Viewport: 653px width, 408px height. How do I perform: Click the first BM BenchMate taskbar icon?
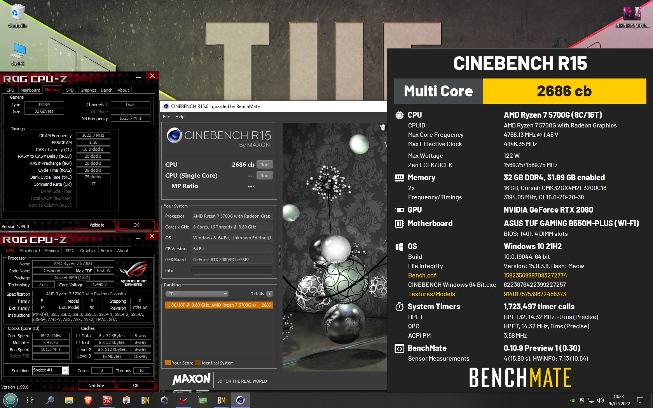[x=145, y=400]
